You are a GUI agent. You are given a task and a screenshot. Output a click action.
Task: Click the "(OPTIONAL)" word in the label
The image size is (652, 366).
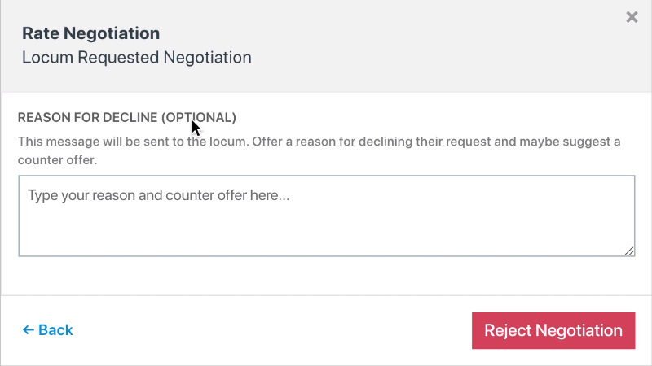[x=199, y=117]
